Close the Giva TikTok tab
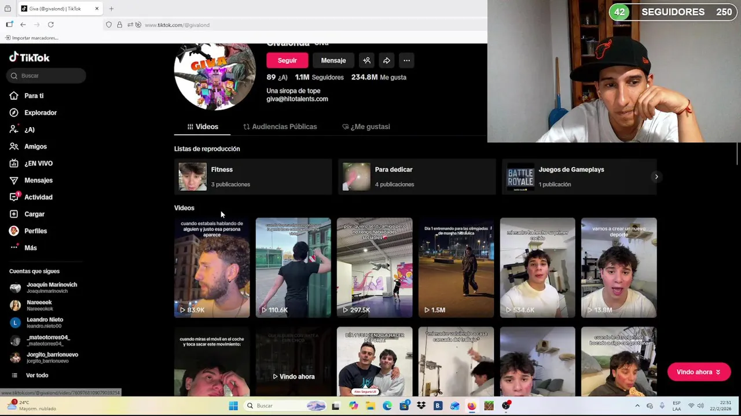Screen dimensions: 741x416 [97, 9]
